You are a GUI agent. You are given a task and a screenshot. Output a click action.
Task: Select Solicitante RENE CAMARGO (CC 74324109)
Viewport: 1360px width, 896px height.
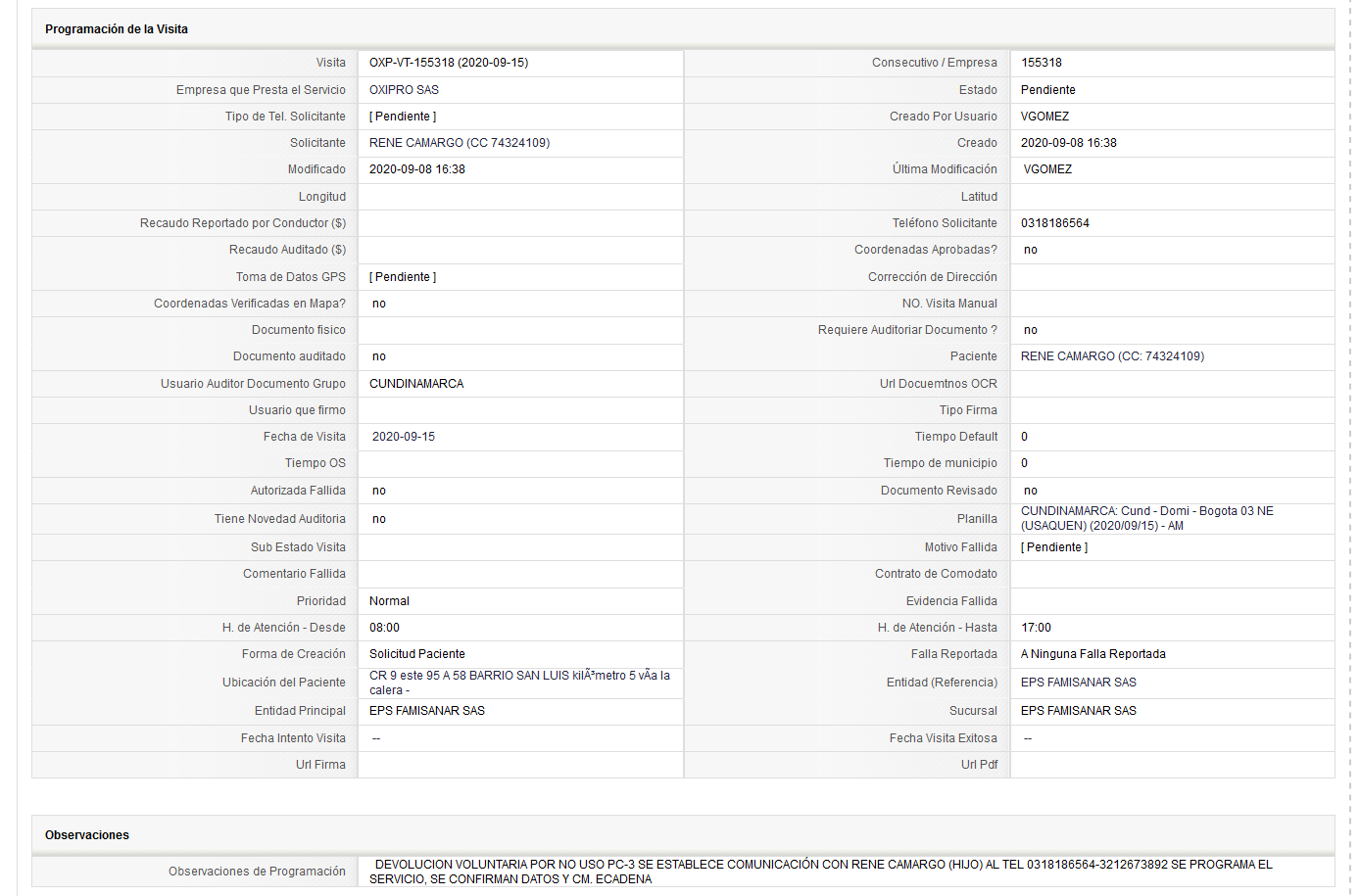coord(460,143)
